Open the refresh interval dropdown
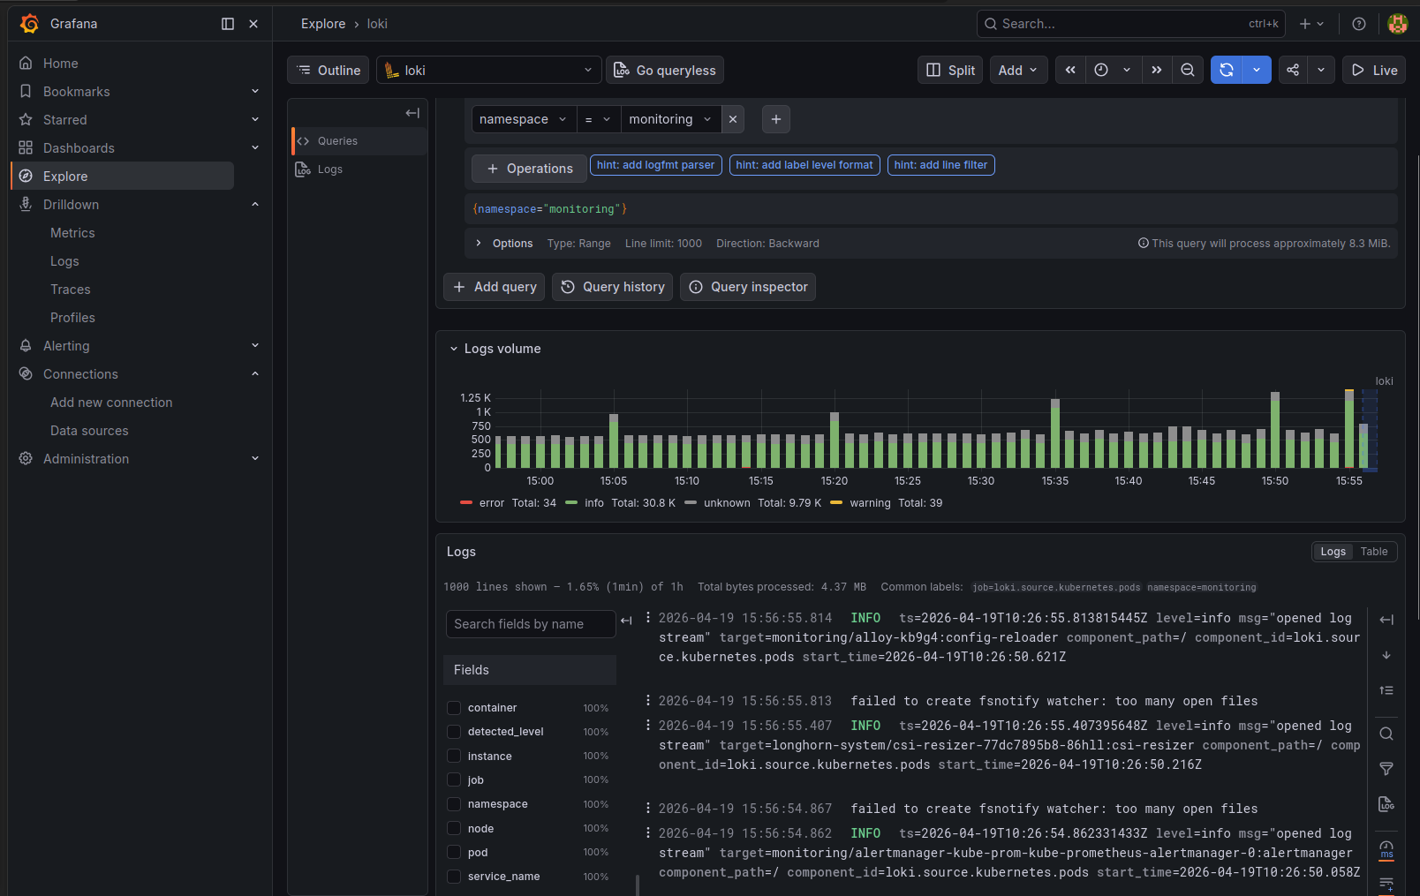The width and height of the screenshot is (1420, 896). [1257, 70]
